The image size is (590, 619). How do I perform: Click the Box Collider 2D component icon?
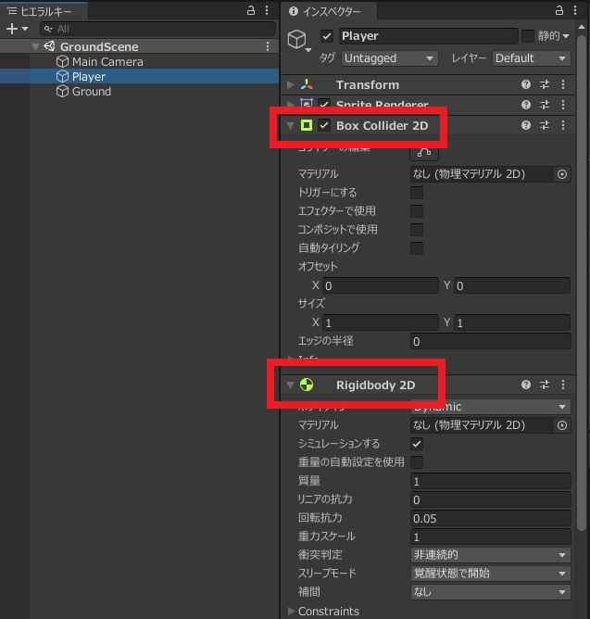(x=307, y=125)
